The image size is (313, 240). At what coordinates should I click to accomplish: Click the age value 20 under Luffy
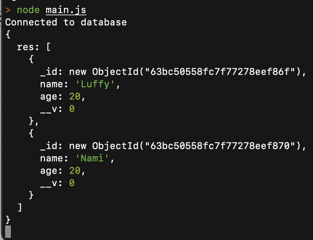[75, 97]
